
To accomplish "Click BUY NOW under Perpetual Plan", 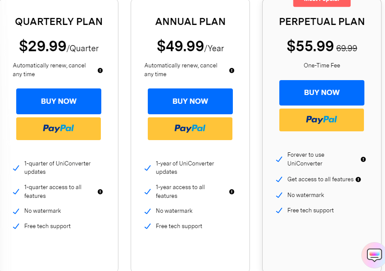I will (x=322, y=93).
